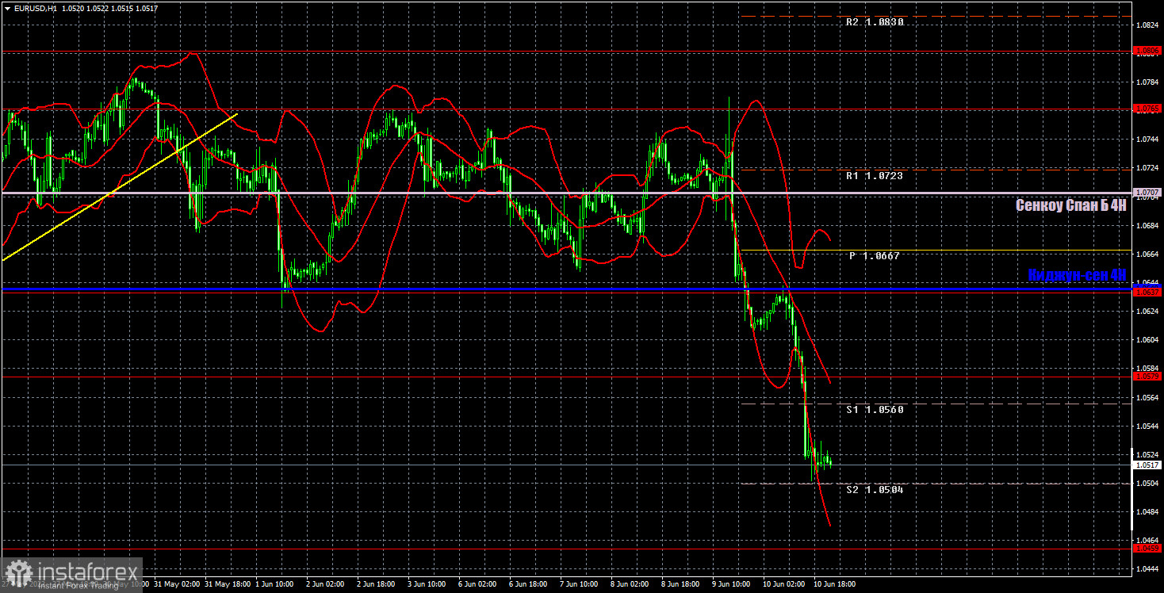Click the 1.0707 price tag on axis

(1147, 192)
